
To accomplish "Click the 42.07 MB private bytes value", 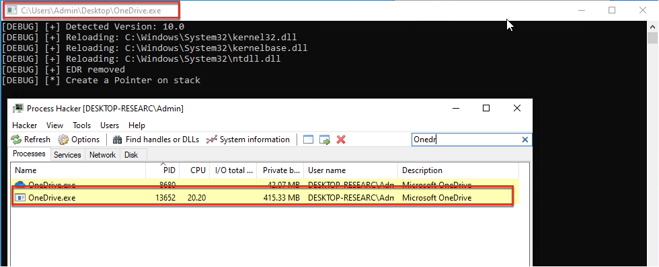I will (284, 185).
